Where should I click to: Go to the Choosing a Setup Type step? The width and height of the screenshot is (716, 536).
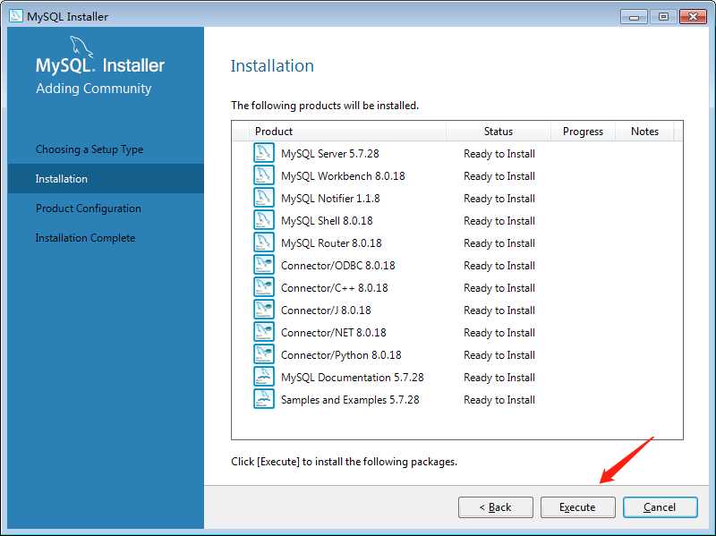89,149
